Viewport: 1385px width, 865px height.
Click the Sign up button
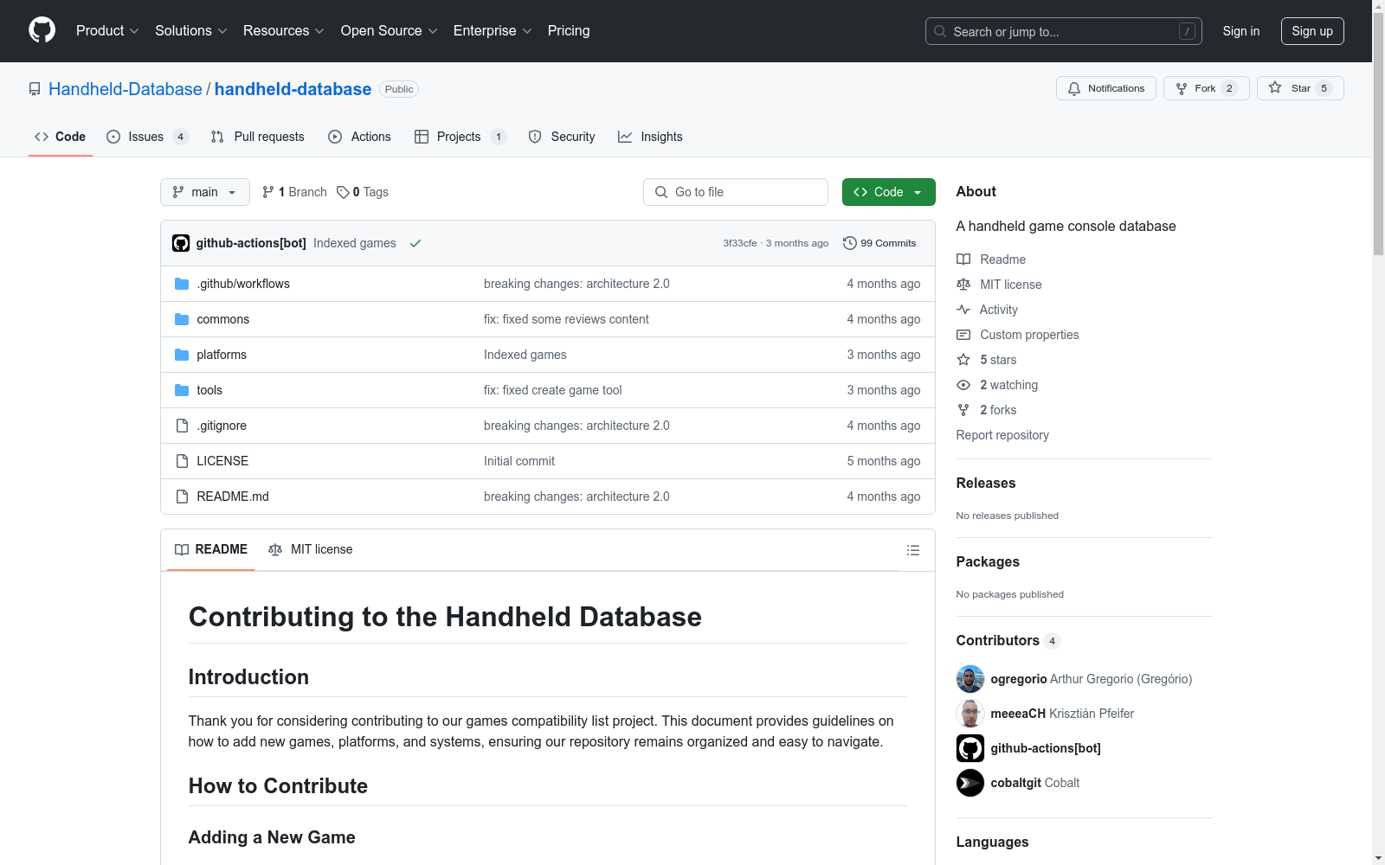point(1312,31)
